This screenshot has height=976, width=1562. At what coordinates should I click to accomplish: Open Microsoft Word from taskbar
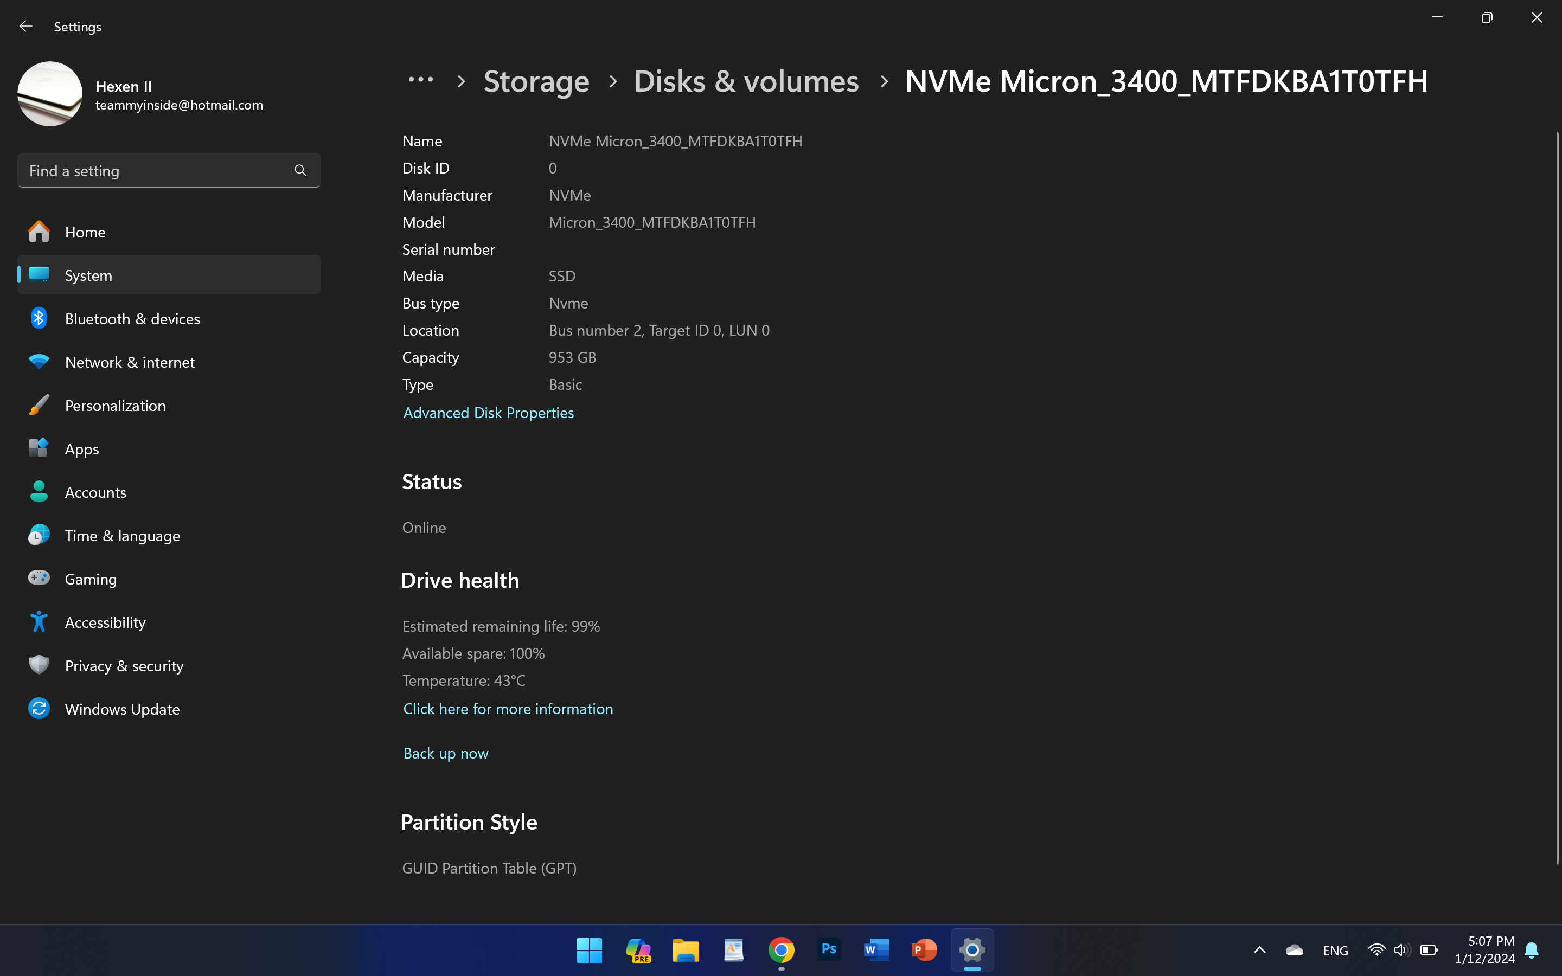876,950
